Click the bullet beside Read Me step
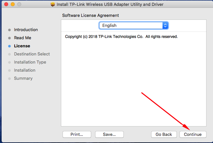This screenshot has height=143, width=213. 9,38
